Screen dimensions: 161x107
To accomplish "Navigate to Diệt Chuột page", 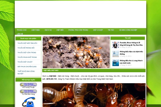I will pos(98,30).
